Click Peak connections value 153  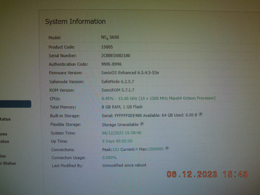click(x=116, y=149)
